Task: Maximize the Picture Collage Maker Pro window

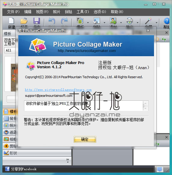Action: pos(154,4)
